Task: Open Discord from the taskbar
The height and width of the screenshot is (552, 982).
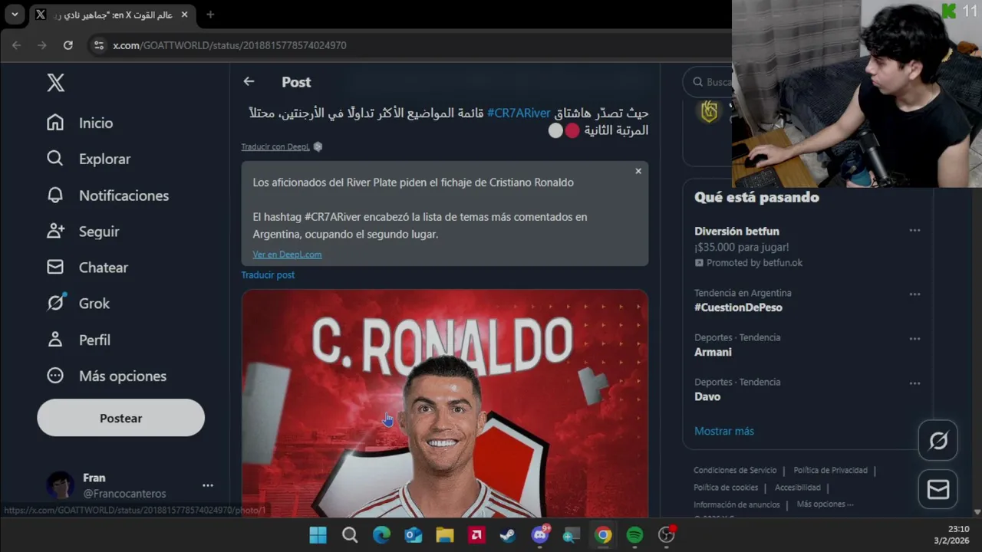Action: (x=540, y=535)
